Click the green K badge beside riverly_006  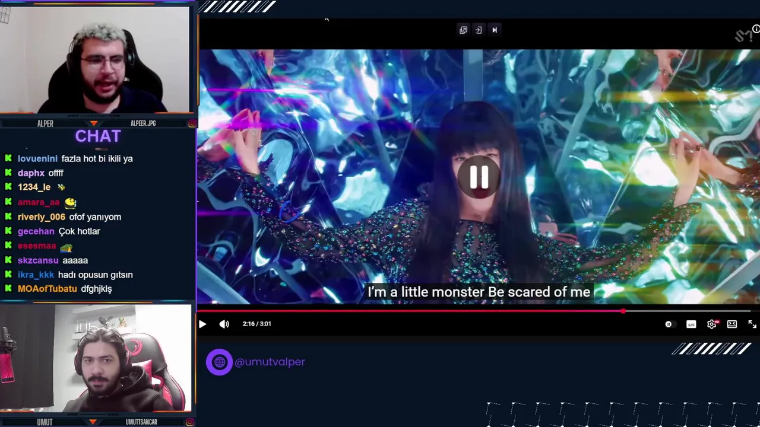pyautogui.click(x=8, y=216)
